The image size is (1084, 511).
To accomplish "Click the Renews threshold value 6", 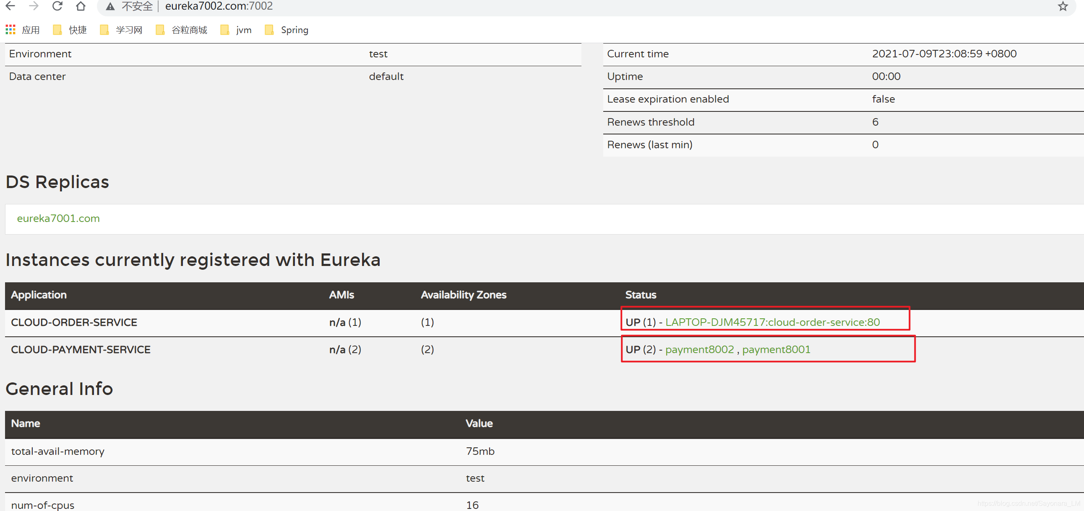I will 875,122.
